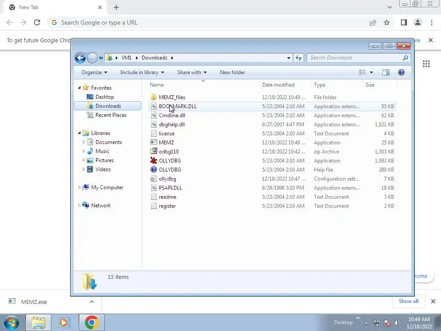441x331 pixels.
Task: Open the Organize menu
Action: pos(94,72)
